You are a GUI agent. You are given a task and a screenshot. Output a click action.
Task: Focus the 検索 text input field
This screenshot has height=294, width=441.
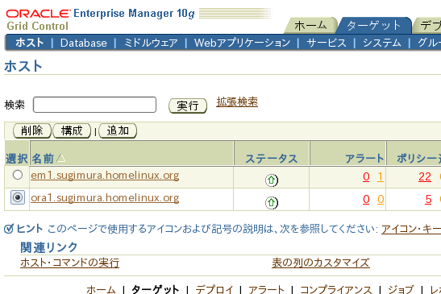94,105
